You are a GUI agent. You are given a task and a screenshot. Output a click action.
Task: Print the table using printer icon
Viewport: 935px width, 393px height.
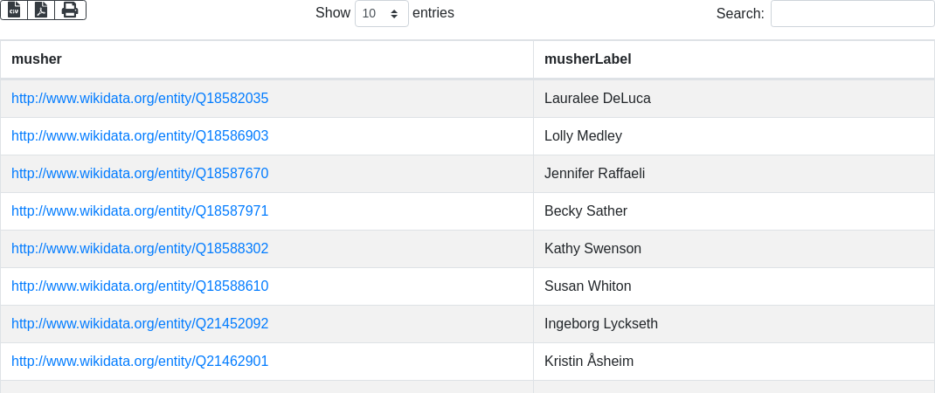tap(70, 10)
